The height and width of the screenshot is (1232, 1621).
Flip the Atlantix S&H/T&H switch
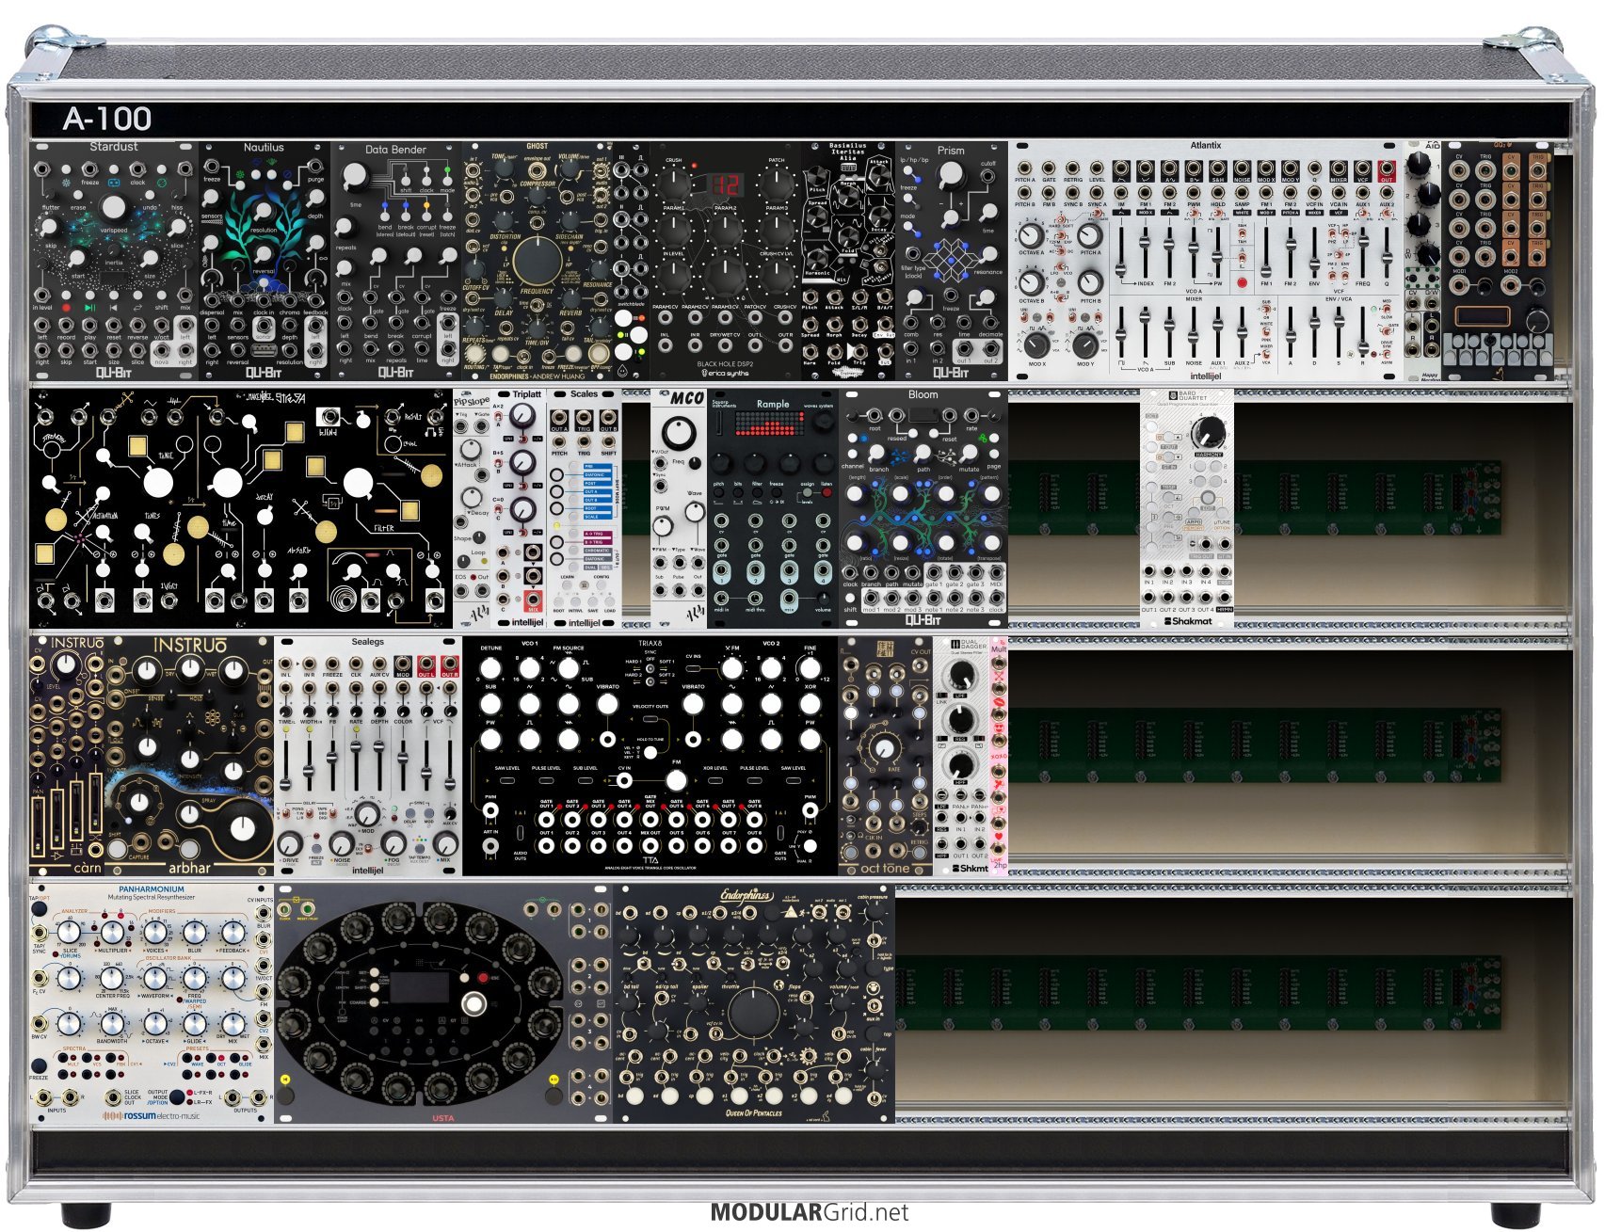click(1242, 234)
